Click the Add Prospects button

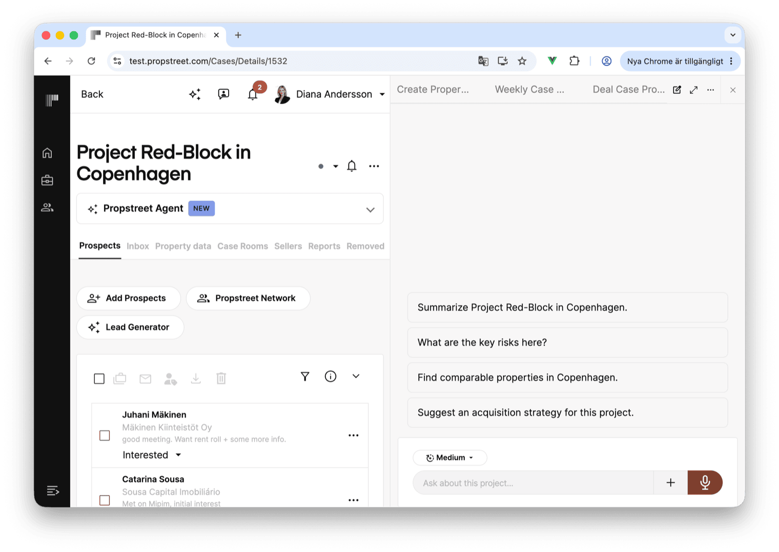click(129, 298)
